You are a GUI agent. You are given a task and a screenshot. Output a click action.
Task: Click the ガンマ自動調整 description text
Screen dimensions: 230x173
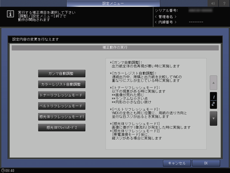[x=145, y=66]
